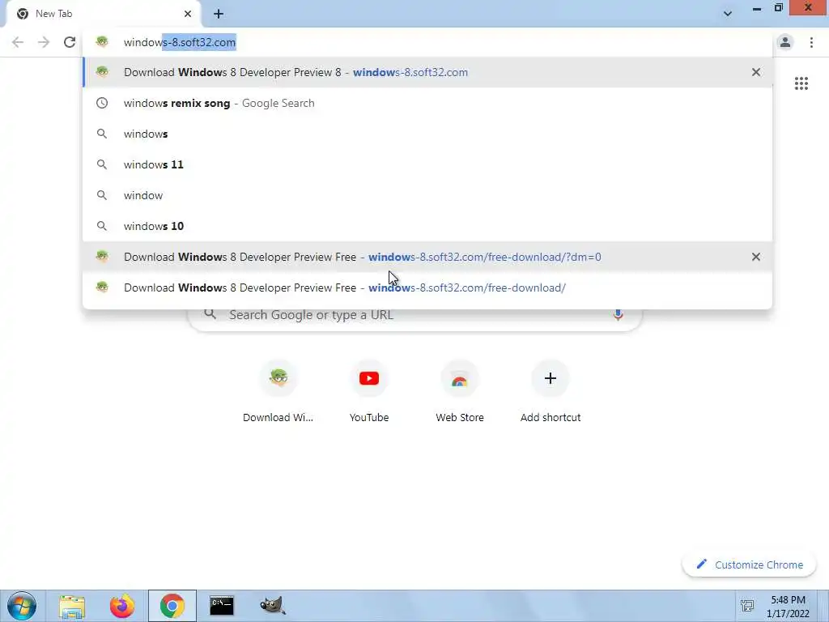Launch Firefox from the taskbar
829x622 pixels.
(x=122, y=606)
